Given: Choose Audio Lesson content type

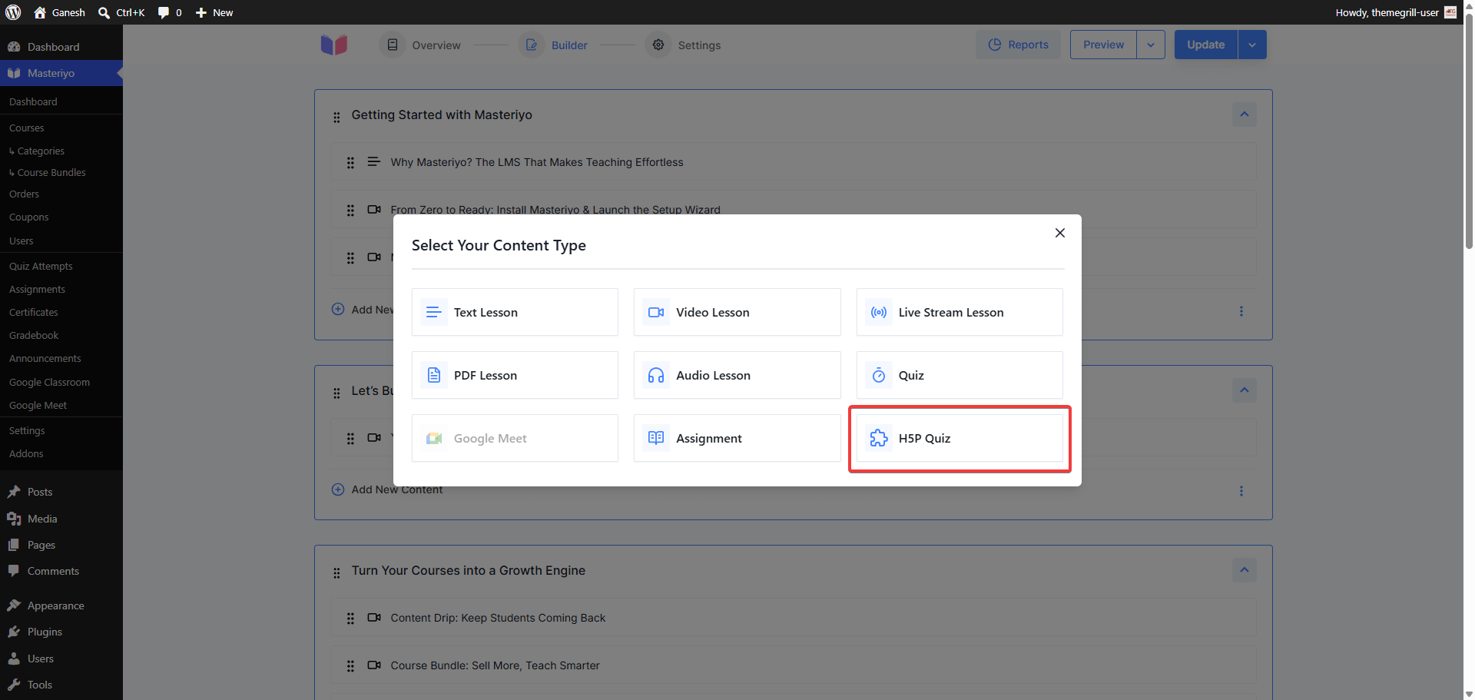Looking at the screenshot, I should tap(737, 375).
